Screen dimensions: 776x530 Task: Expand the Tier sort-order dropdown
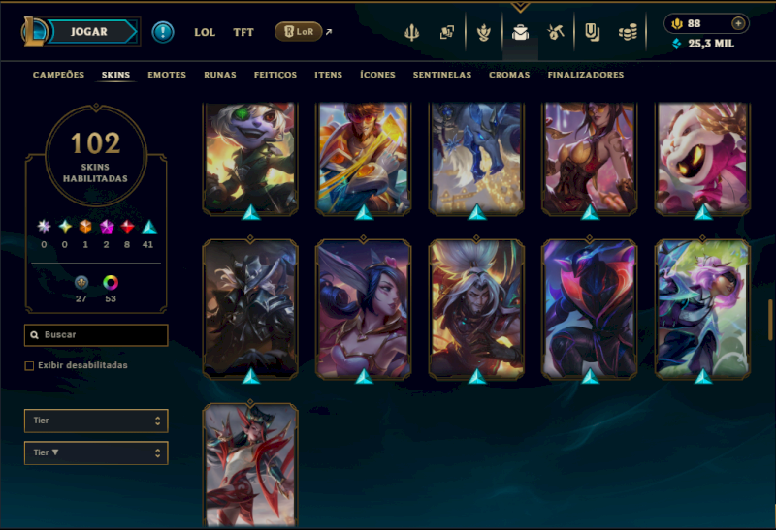point(96,452)
